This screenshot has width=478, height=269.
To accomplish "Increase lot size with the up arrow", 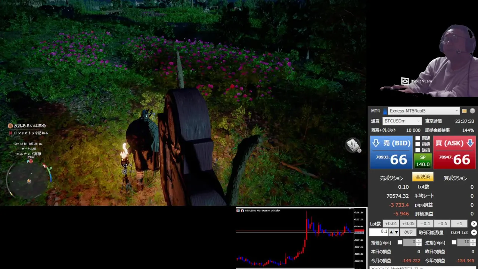I will [x=391, y=232].
